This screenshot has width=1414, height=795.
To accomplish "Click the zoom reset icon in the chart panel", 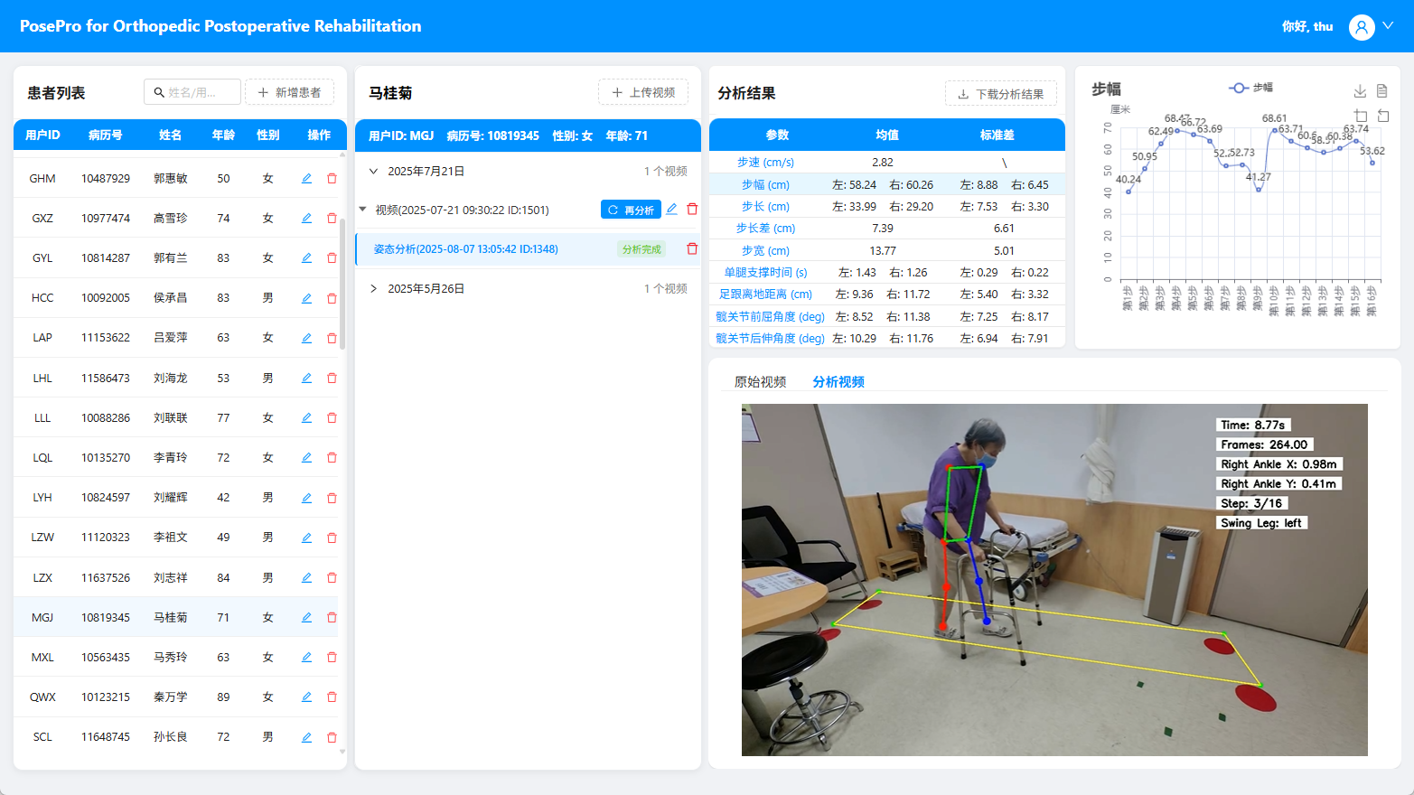I will (1383, 116).
